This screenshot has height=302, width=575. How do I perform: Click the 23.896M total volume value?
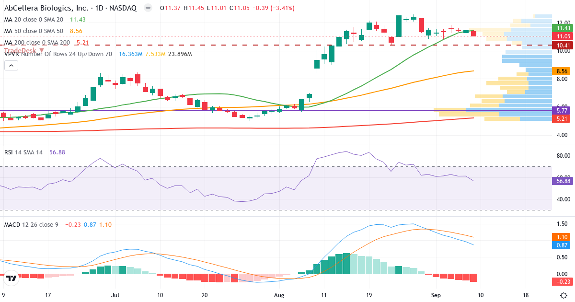click(180, 54)
